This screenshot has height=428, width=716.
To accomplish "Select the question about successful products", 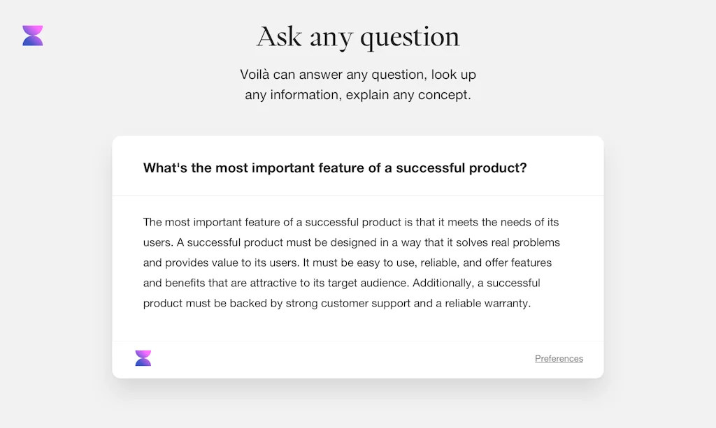I will pyautogui.click(x=335, y=168).
